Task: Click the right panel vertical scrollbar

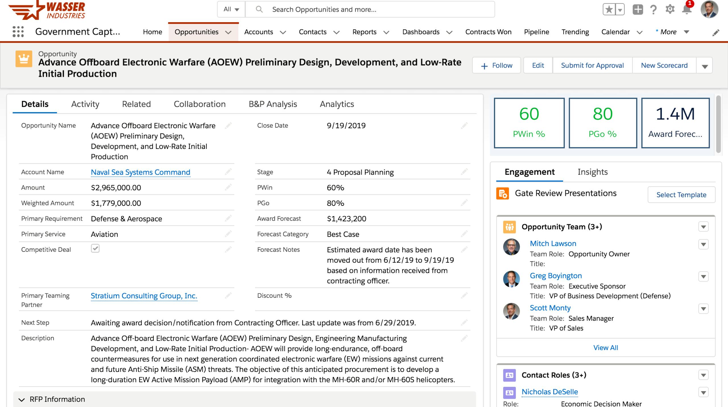Action: tap(718, 124)
